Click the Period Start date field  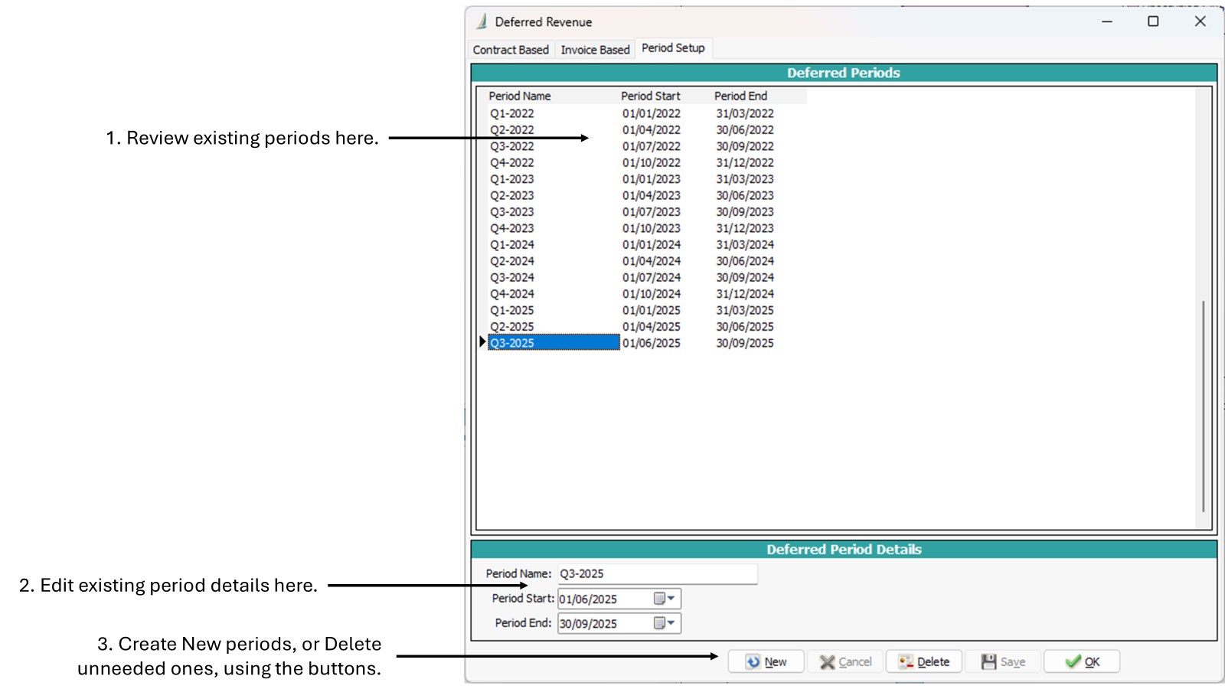point(603,599)
